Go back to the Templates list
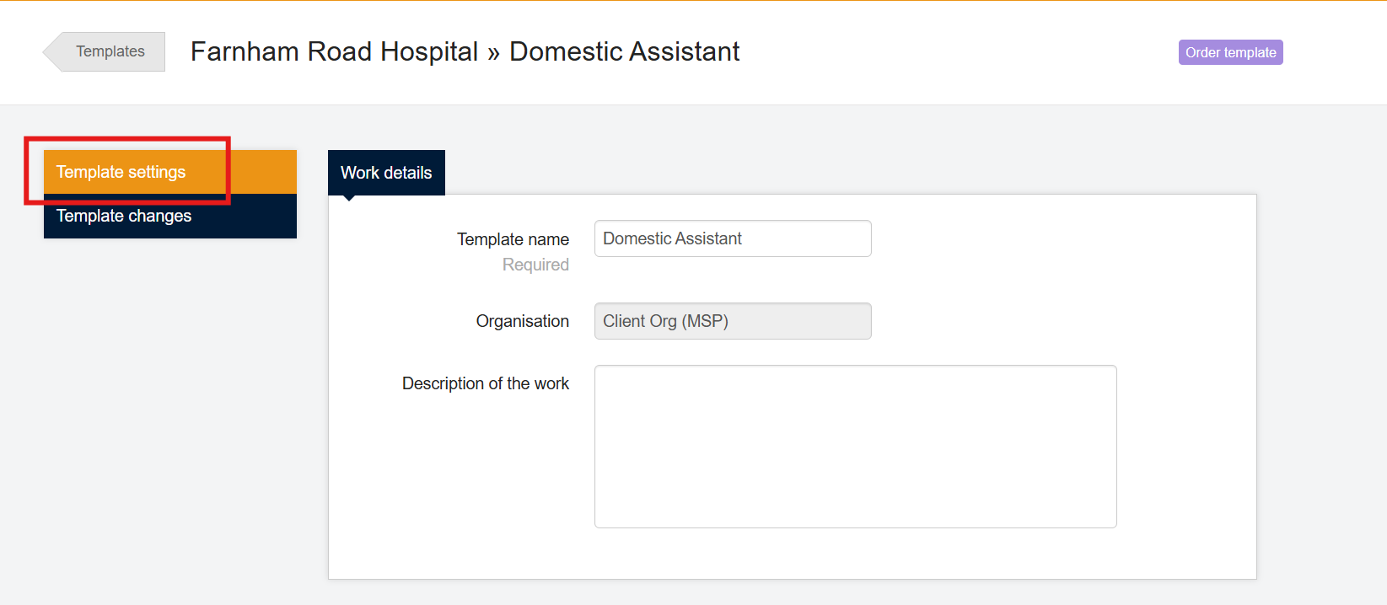Image resolution: width=1387 pixels, height=605 pixels. [110, 51]
